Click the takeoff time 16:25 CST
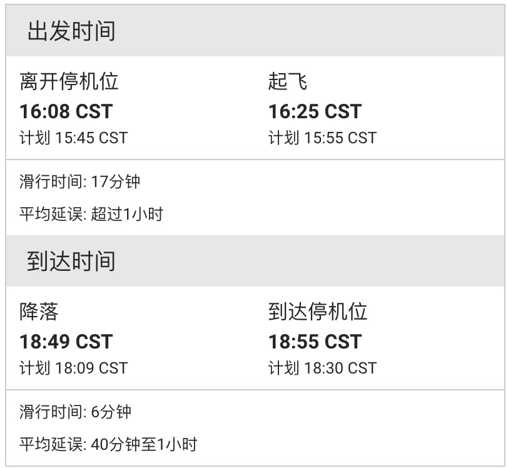Image resolution: width=508 pixels, height=468 pixels. (x=315, y=111)
